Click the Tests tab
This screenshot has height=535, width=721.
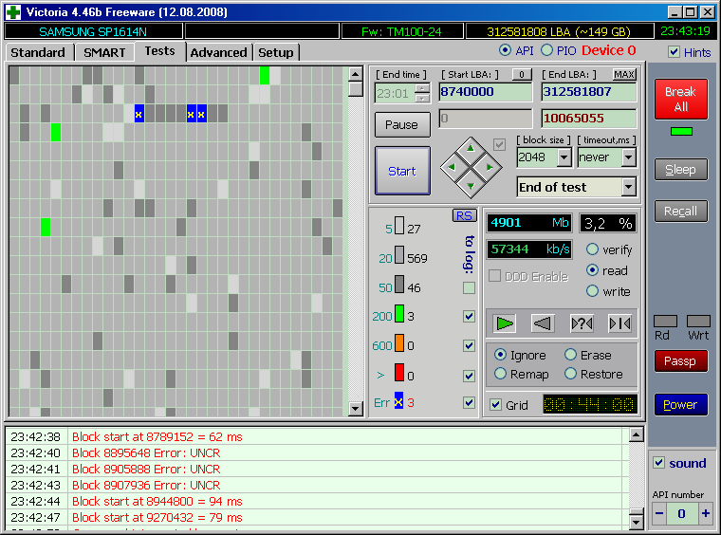(x=159, y=51)
